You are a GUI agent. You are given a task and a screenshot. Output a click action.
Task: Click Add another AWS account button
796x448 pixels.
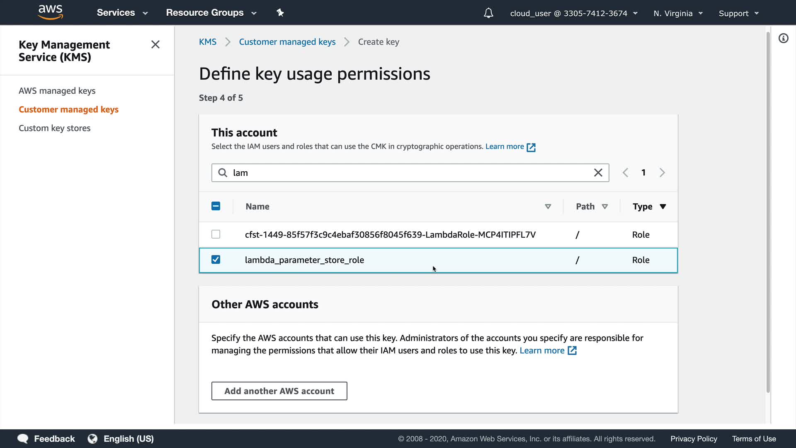pyautogui.click(x=279, y=391)
